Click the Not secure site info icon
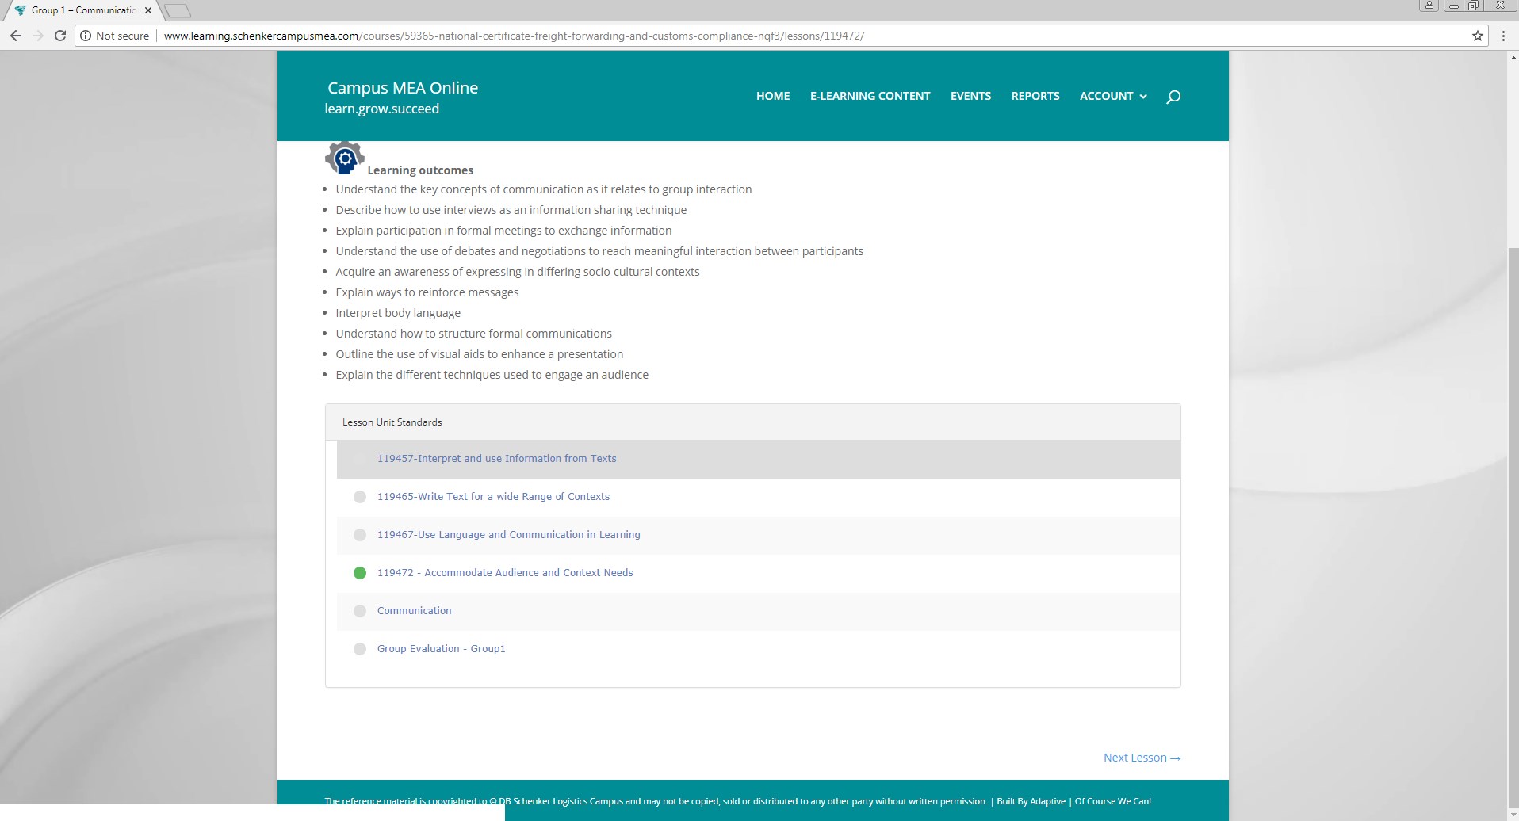 point(86,36)
